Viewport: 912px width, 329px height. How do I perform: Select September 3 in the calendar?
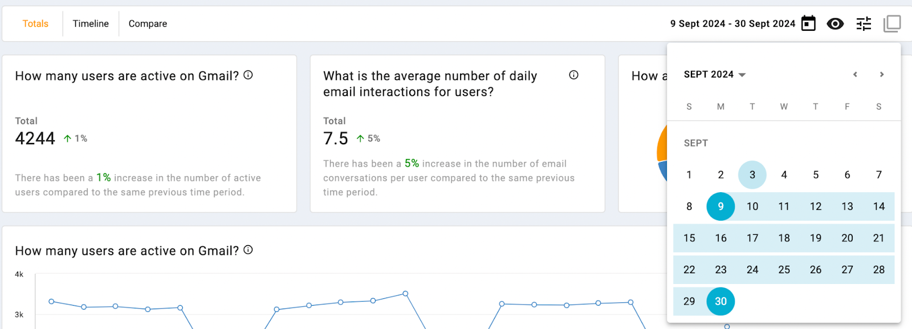click(x=752, y=174)
